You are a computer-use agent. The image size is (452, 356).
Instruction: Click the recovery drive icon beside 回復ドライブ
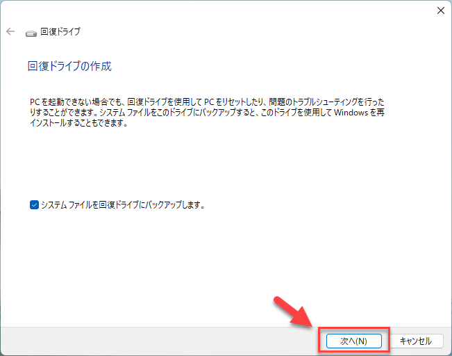[31, 33]
